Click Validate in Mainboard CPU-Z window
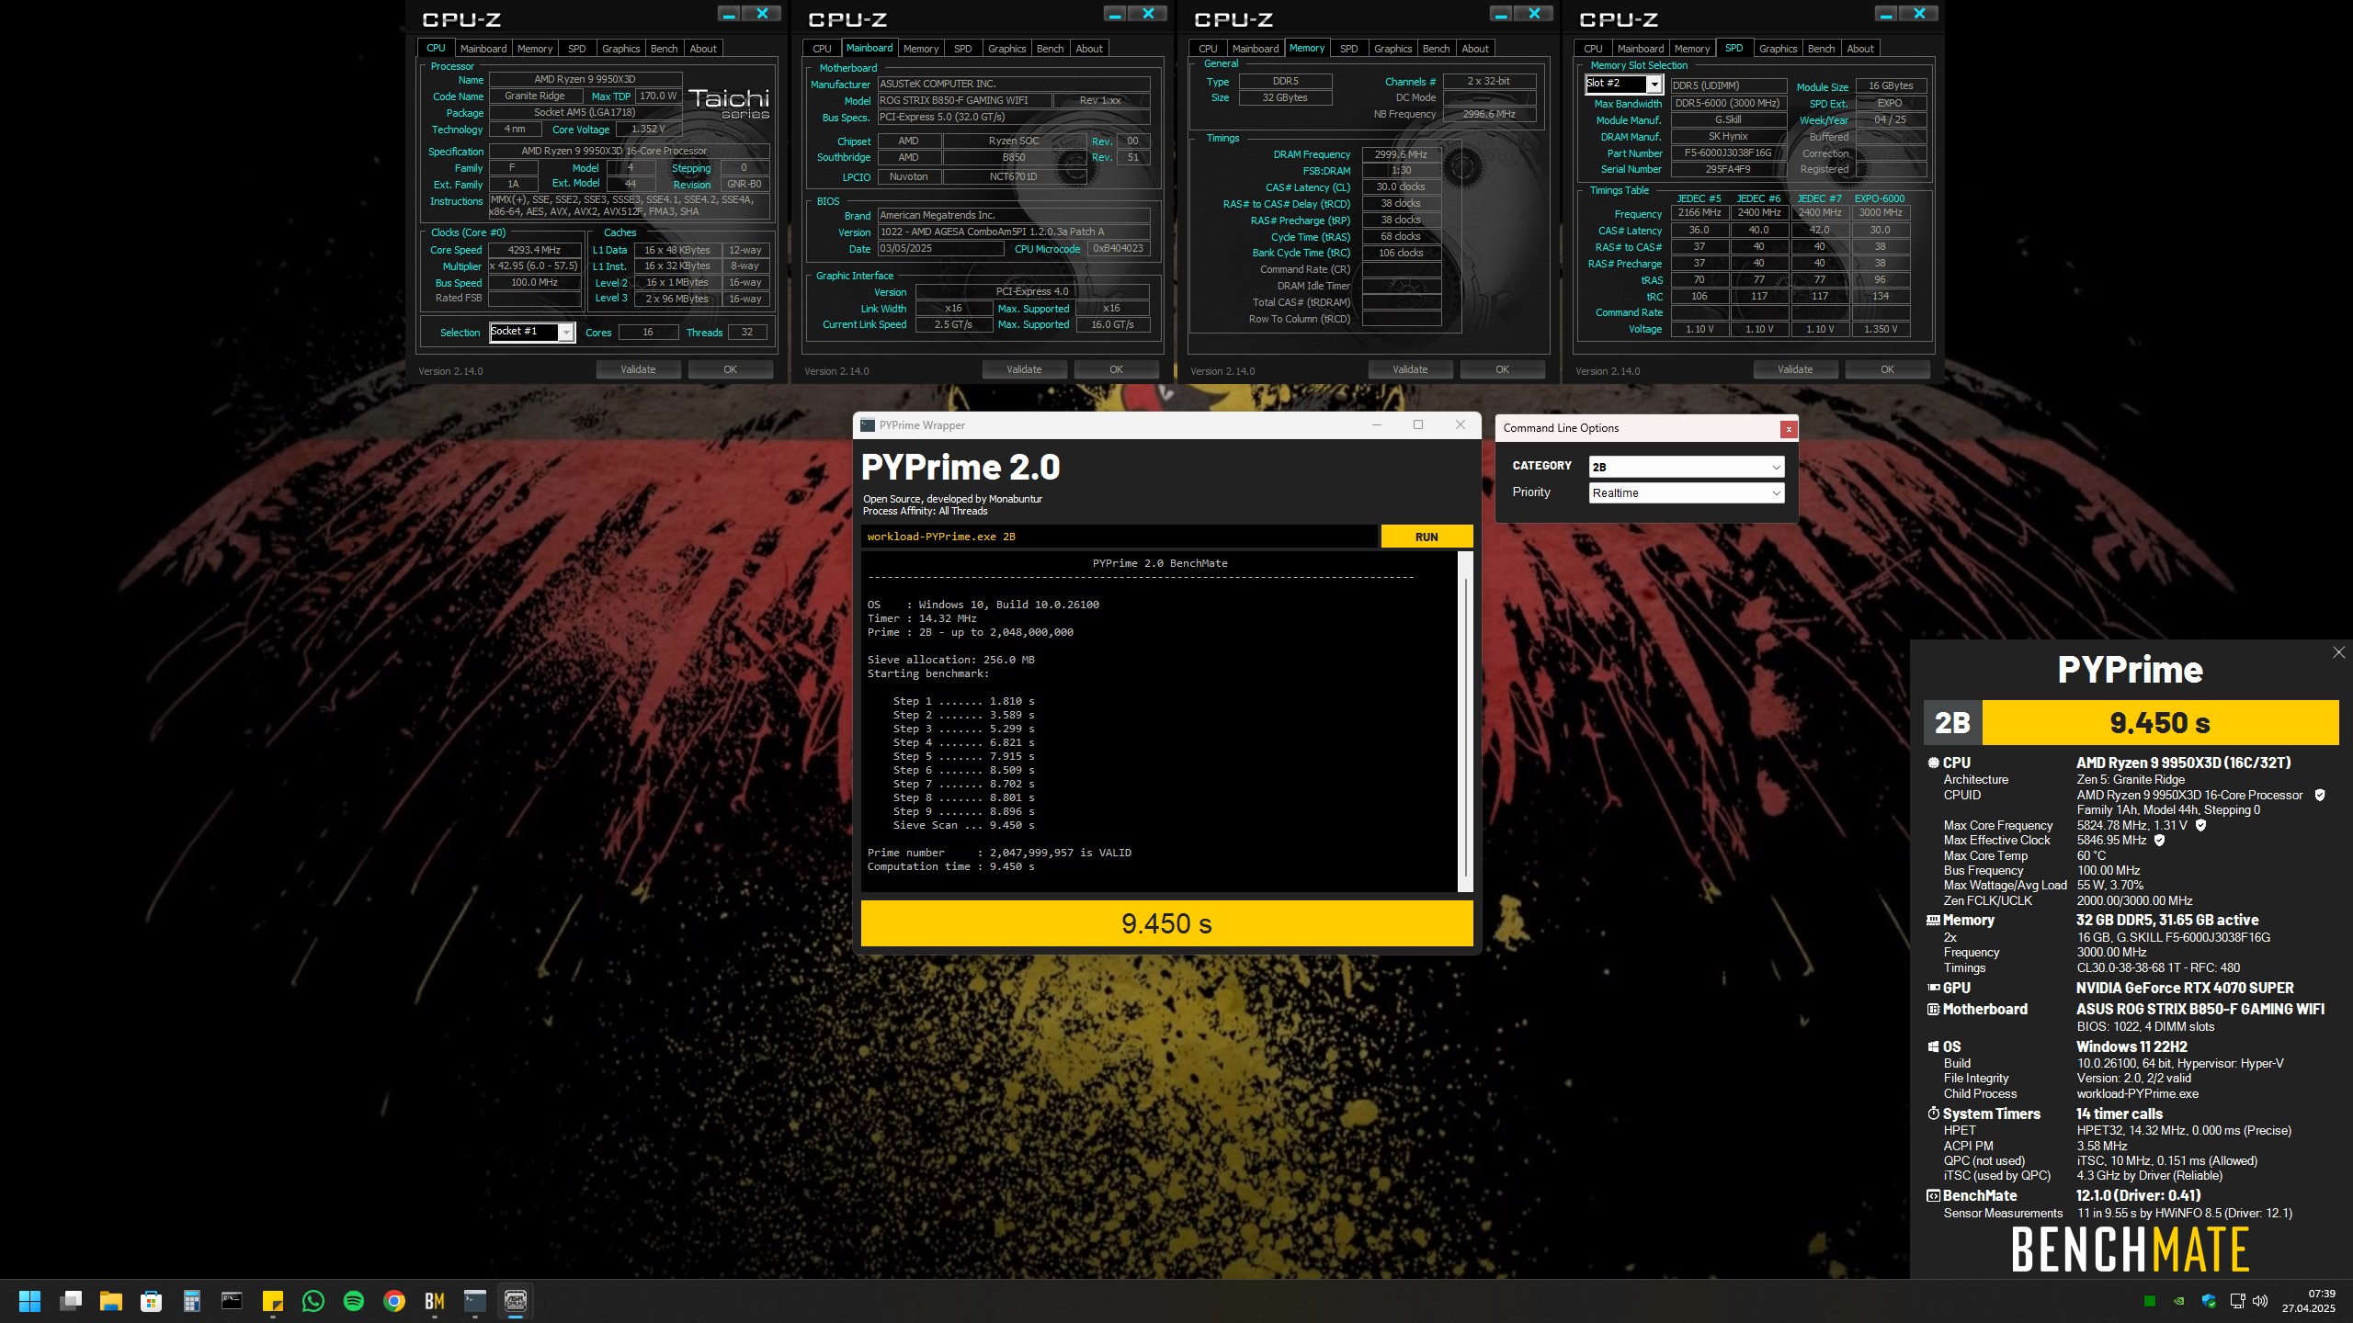Screen dimensions: 2353x1323 point(1024,369)
